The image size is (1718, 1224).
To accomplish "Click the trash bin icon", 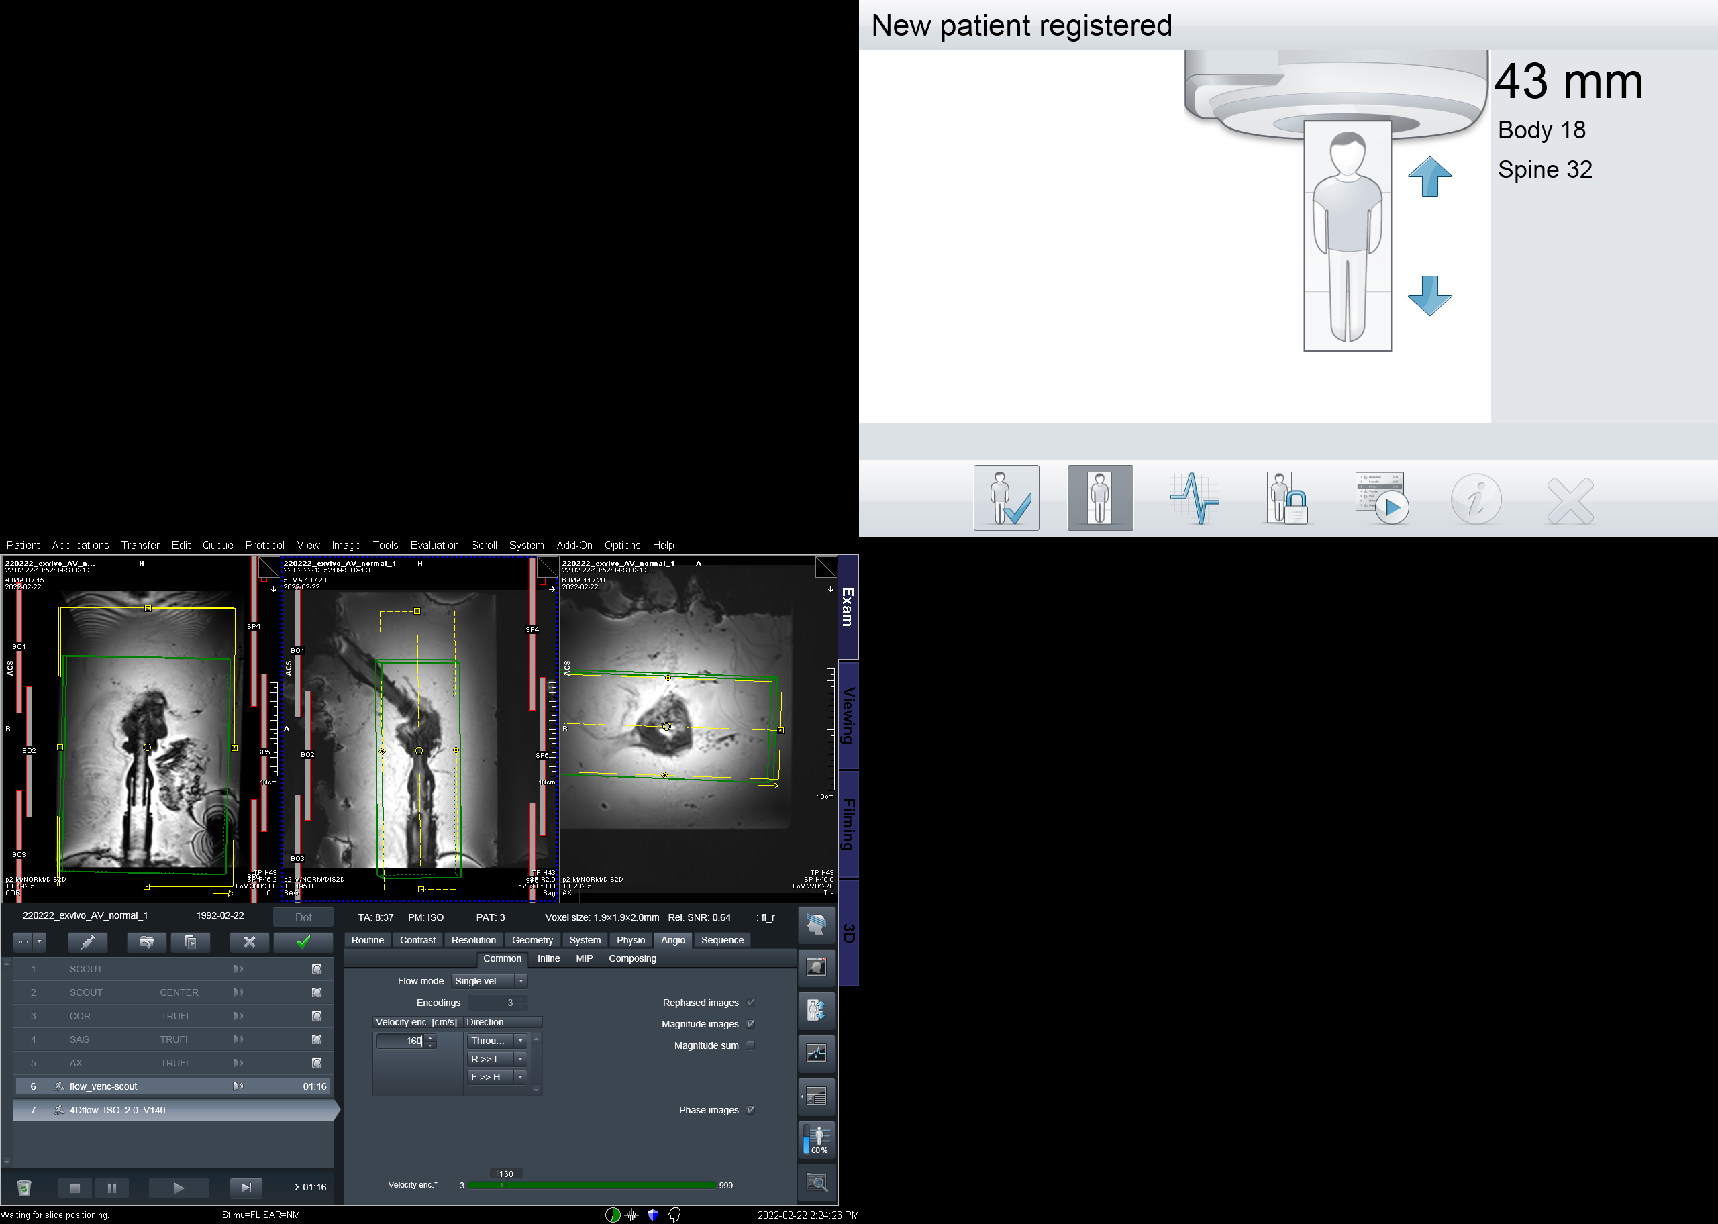I will (x=24, y=1188).
